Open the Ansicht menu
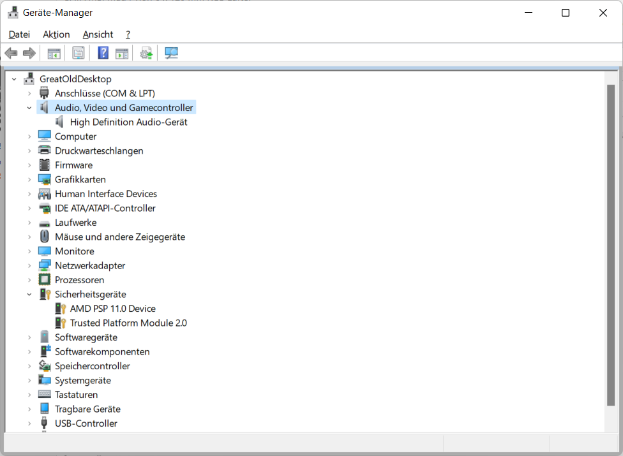Screen dimensions: 623x456 point(98,34)
